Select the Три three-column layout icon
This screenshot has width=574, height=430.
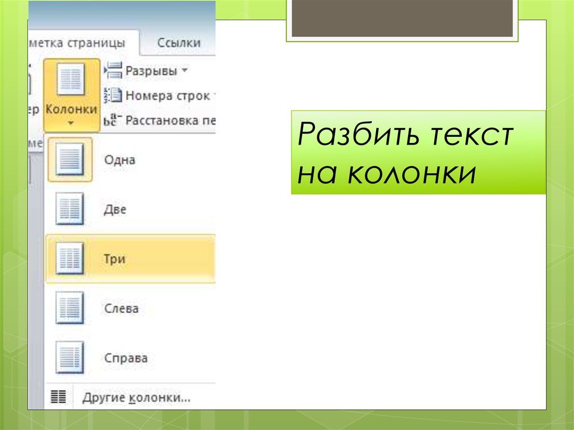click(x=70, y=258)
